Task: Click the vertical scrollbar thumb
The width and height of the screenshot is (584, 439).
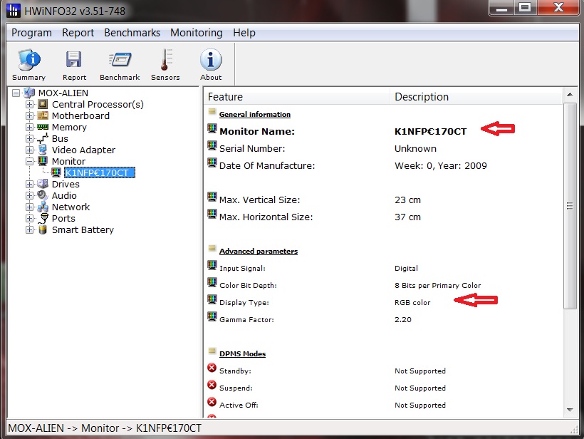Action: (570, 206)
